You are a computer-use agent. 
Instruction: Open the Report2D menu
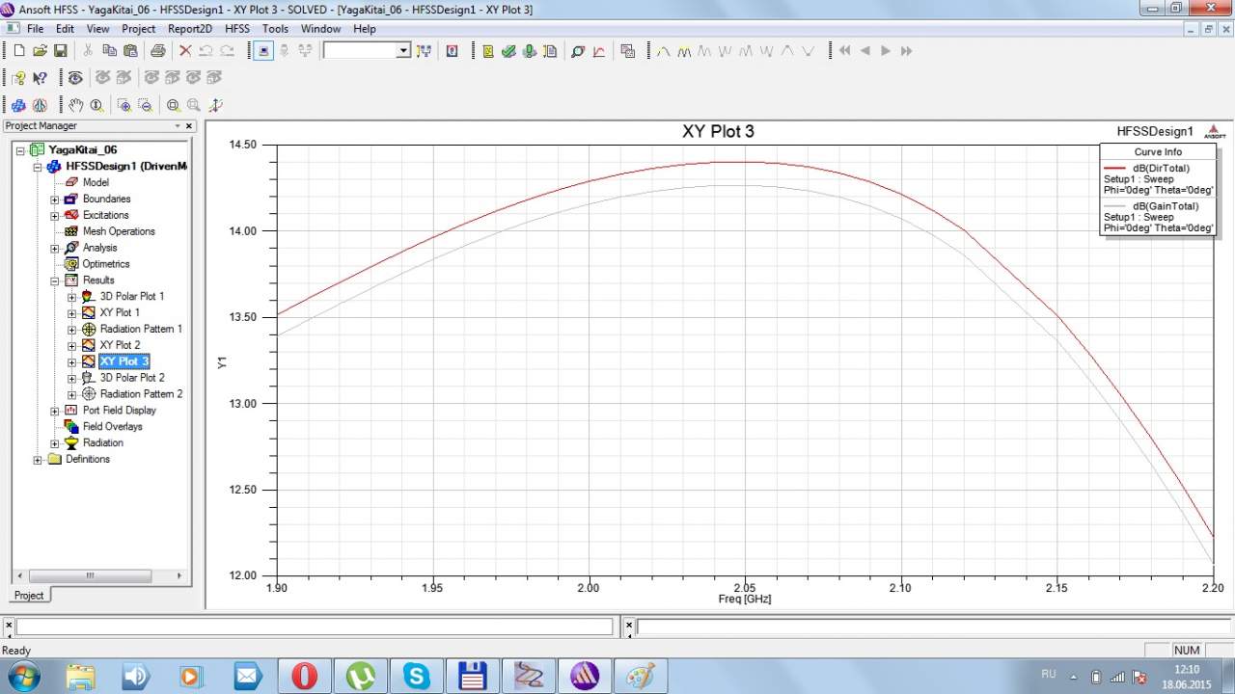(189, 29)
